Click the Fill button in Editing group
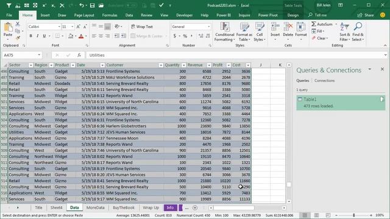 tap(318, 31)
